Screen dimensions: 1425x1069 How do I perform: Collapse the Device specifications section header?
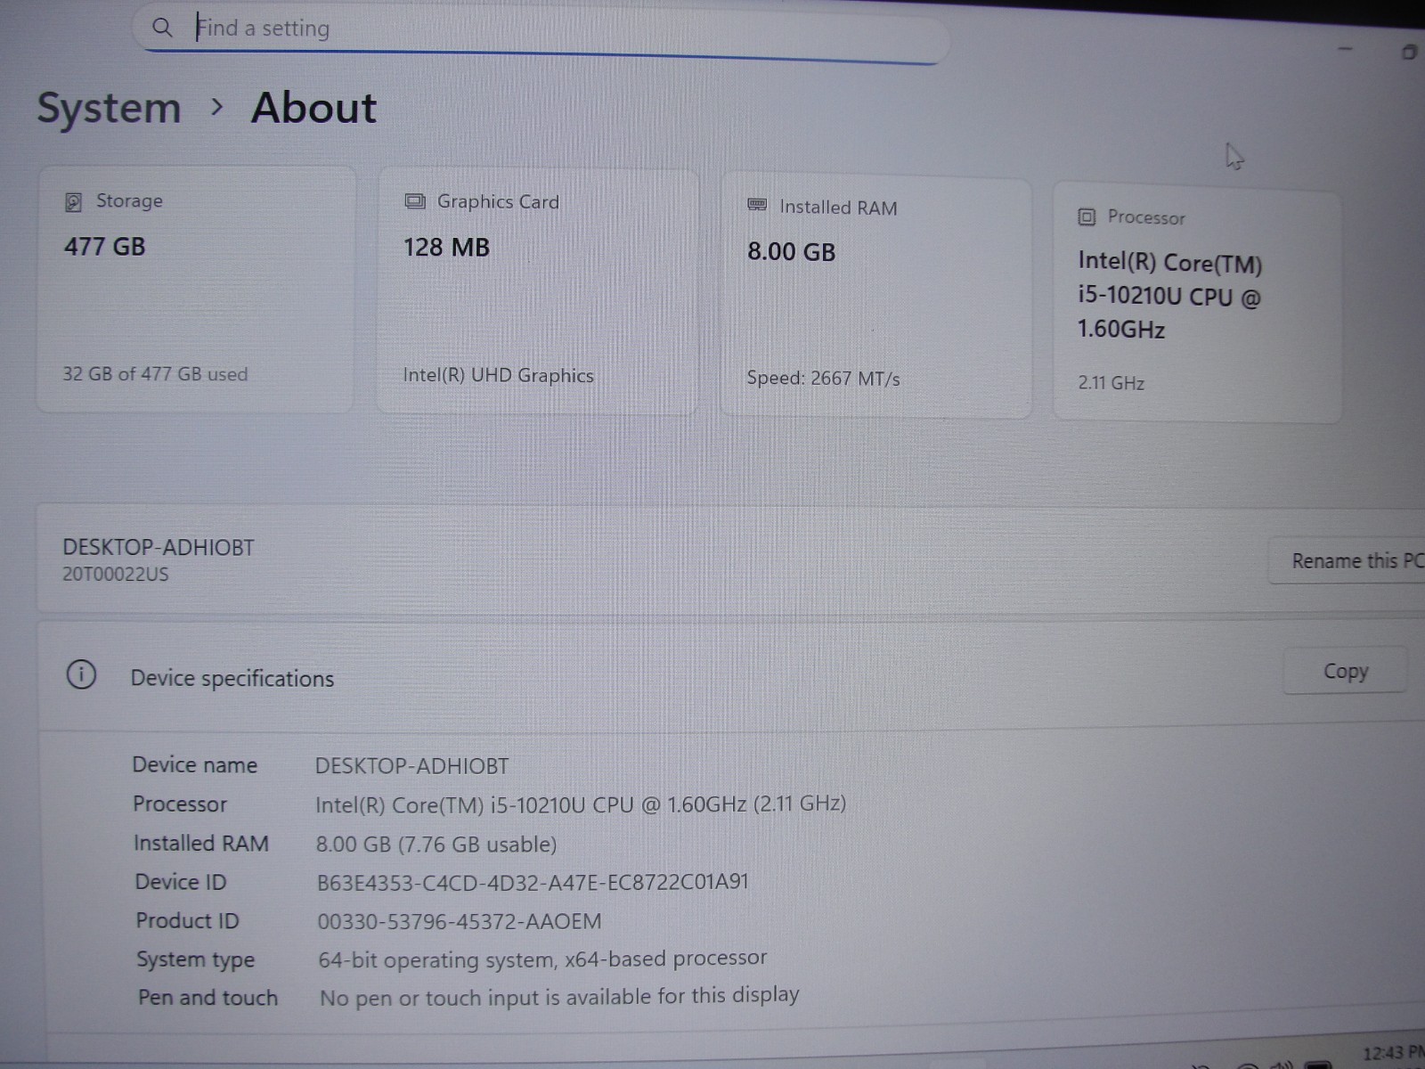(x=730, y=677)
